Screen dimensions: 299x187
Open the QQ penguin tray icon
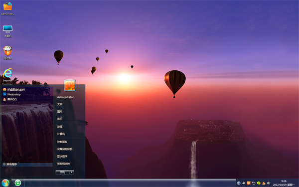[264, 183]
